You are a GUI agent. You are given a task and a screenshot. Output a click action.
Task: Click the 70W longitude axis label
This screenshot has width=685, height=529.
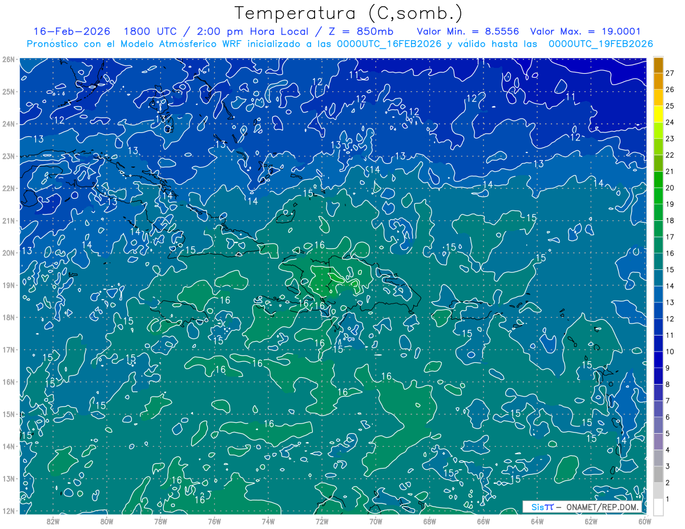(376, 521)
